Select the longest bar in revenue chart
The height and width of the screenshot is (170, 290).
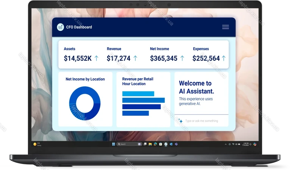[143, 100]
